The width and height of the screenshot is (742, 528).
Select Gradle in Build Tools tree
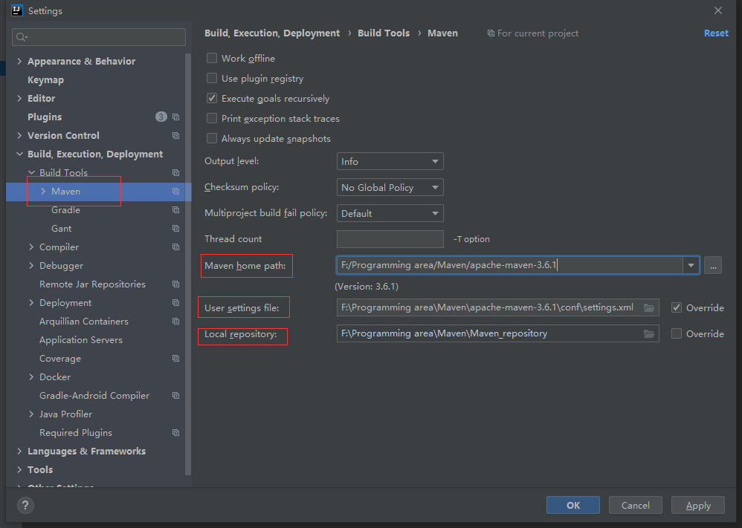(65, 210)
